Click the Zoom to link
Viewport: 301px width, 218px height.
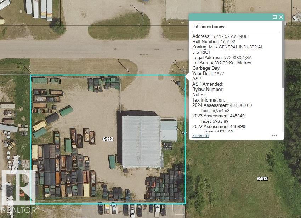pos(200,136)
